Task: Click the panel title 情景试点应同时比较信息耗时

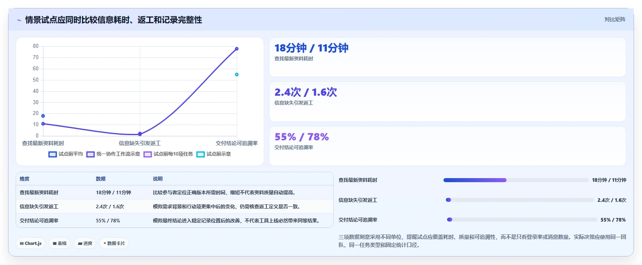Action: coord(113,20)
